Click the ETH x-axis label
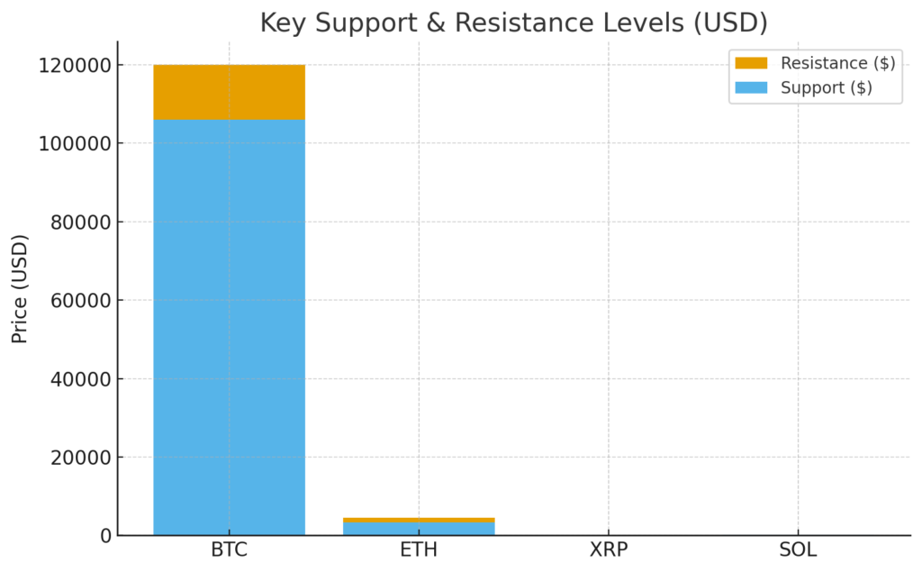This screenshot has width=922, height=572. pyautogui.click(x=419, y=549)
